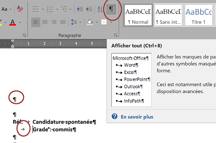
Task: Select the Normal style
Action: [138, 15]
